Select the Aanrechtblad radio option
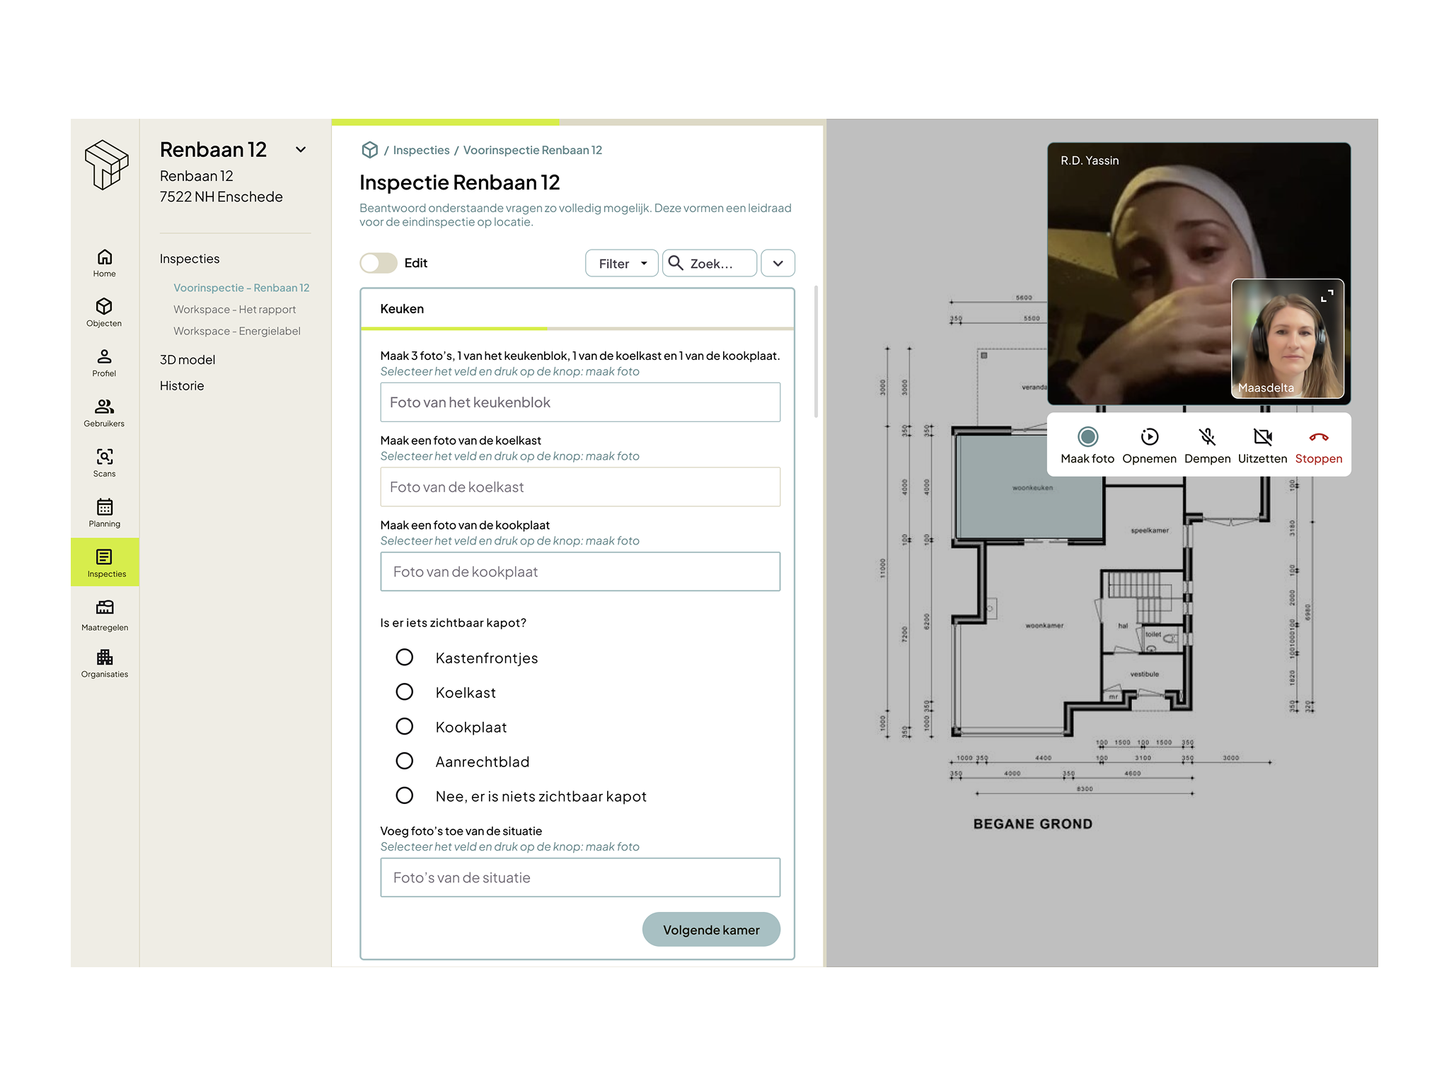The image size is (1449, 1086). tap(405, 761)
